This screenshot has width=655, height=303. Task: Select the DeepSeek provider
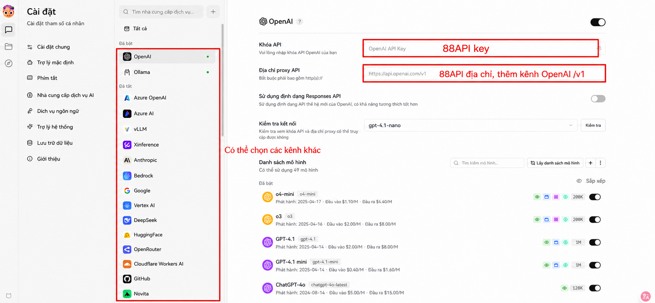click(x=167, y=220)
